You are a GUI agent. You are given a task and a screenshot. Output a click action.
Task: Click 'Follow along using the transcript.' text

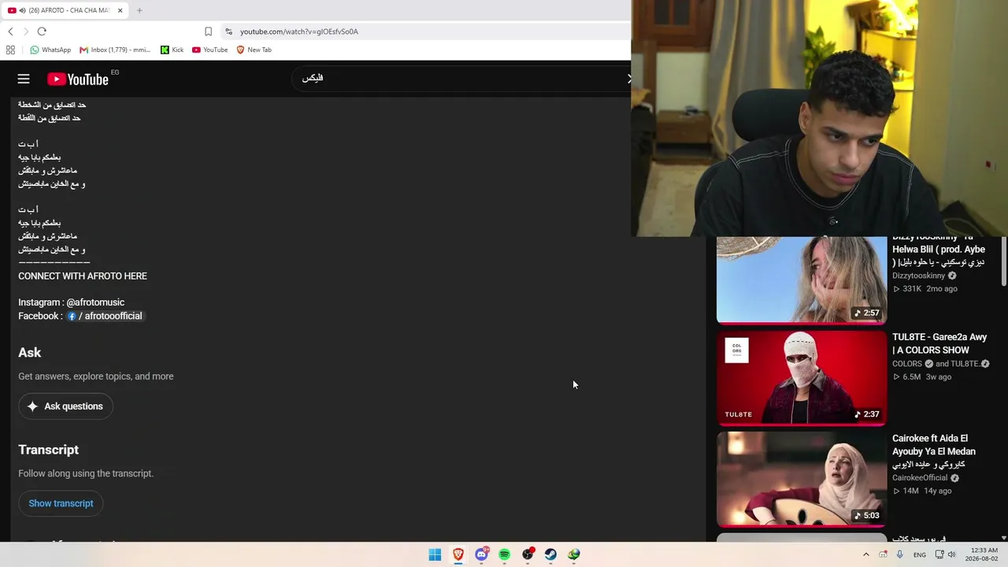click(86, 473)
